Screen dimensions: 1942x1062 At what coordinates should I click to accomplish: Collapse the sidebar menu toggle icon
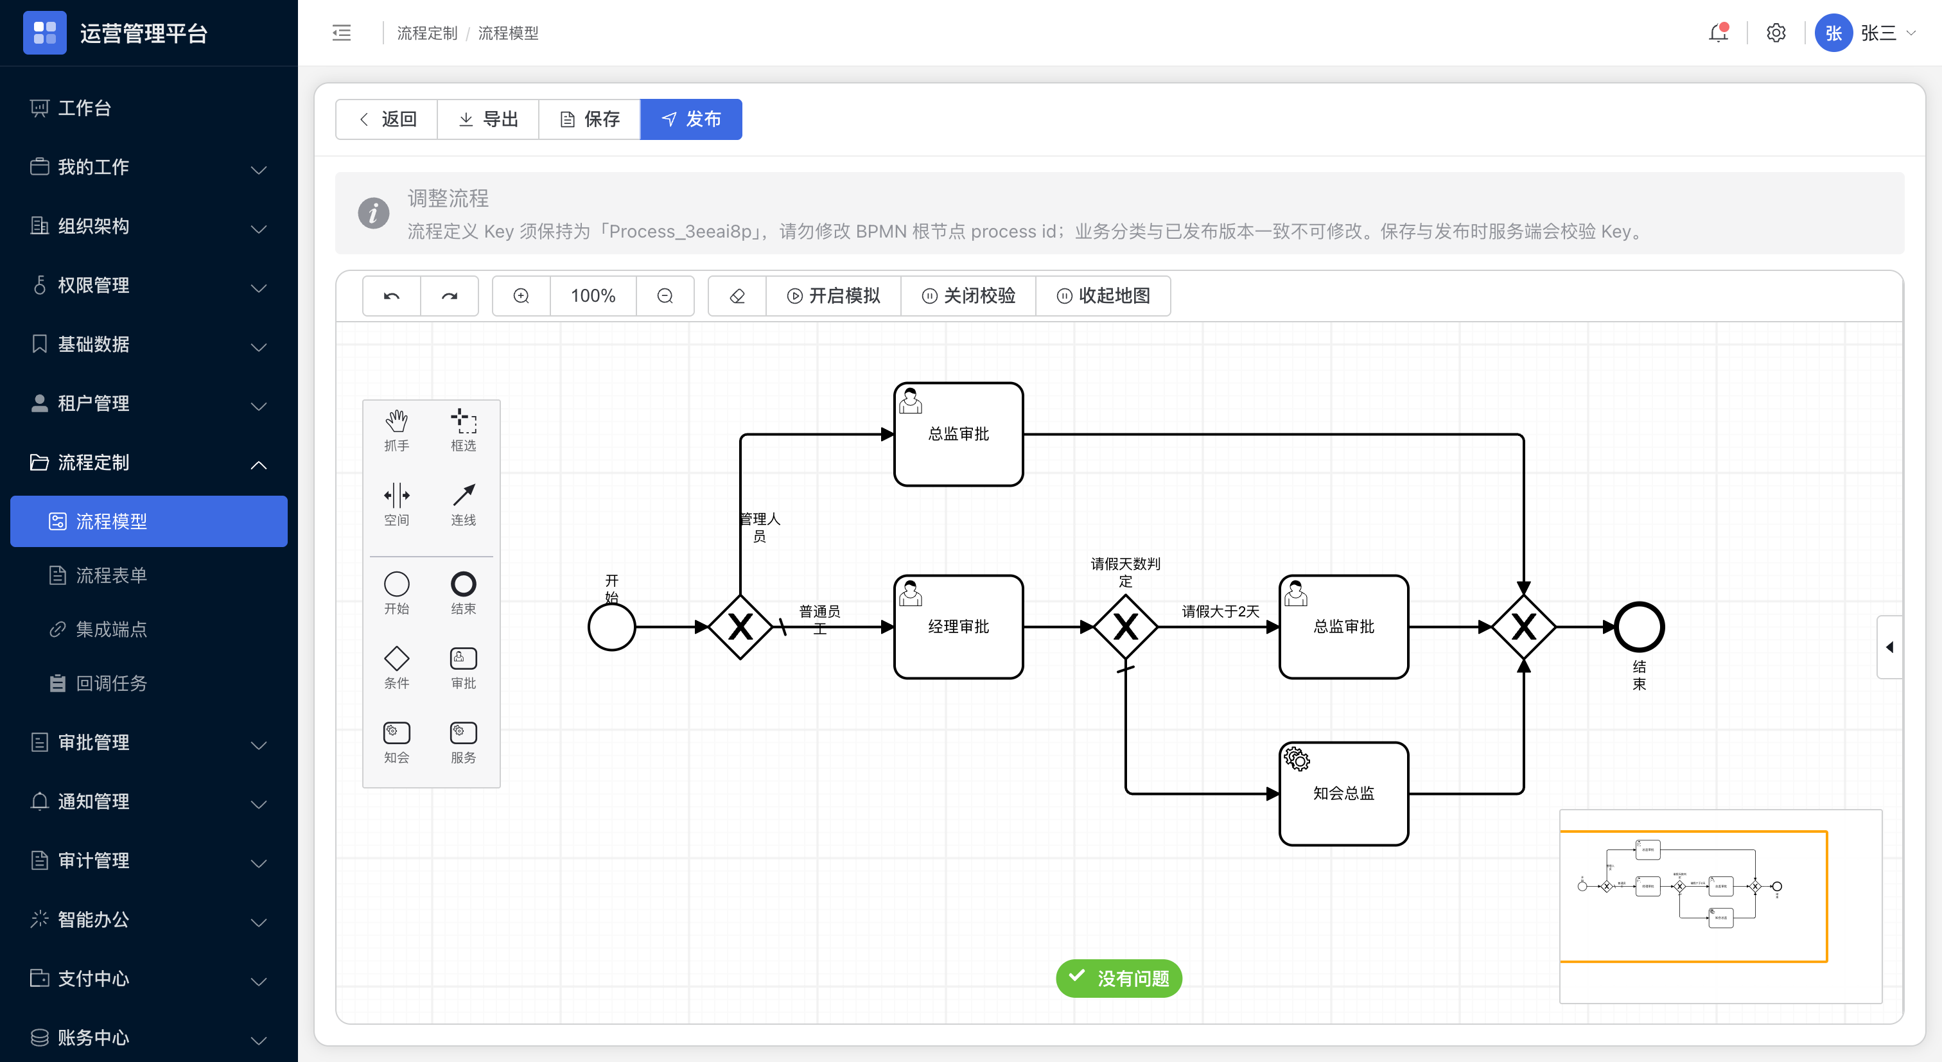click(x=342, y=32)
